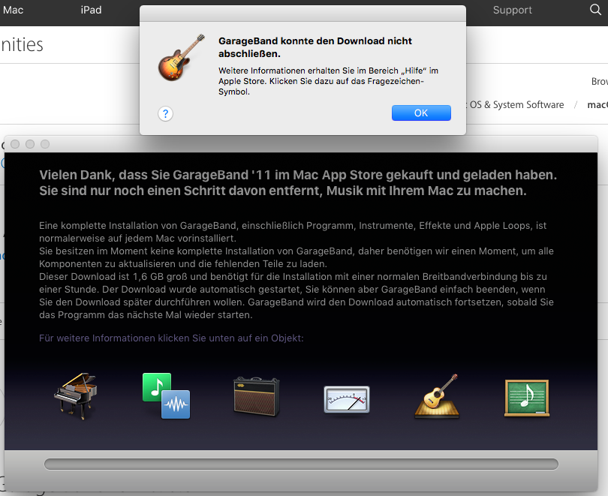608x496 pixels.
Task: Follow the 'OS & System Software' breadcrumb link
Action: (516, 104)
